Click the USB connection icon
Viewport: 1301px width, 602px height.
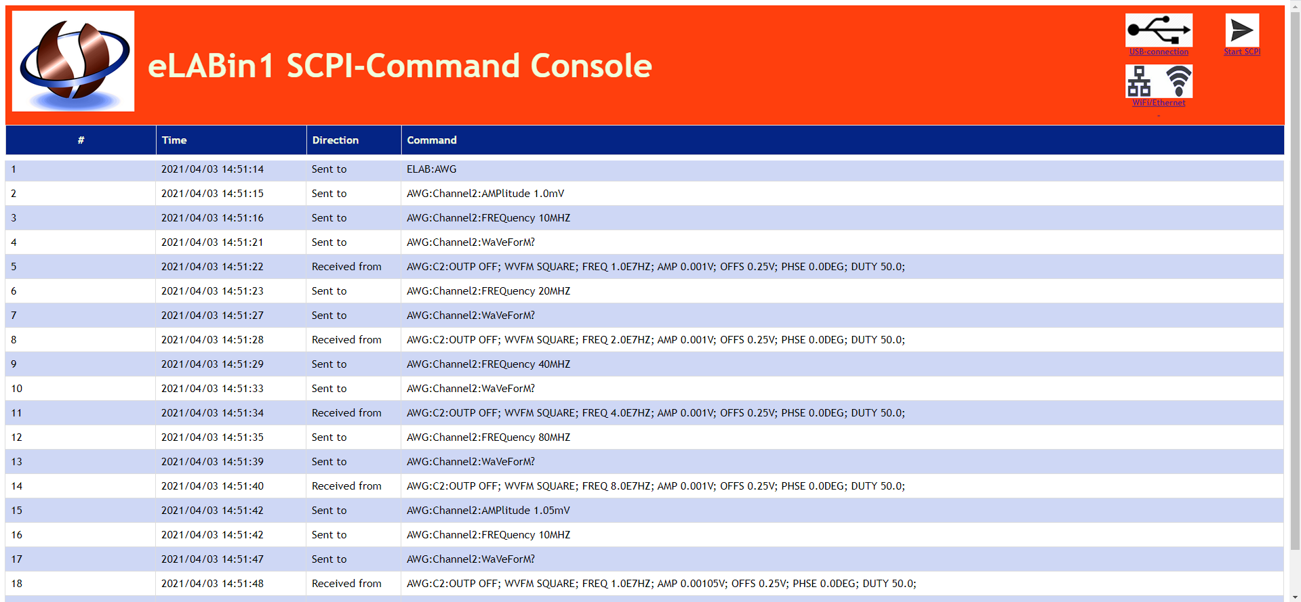[x=1158, y=30]
